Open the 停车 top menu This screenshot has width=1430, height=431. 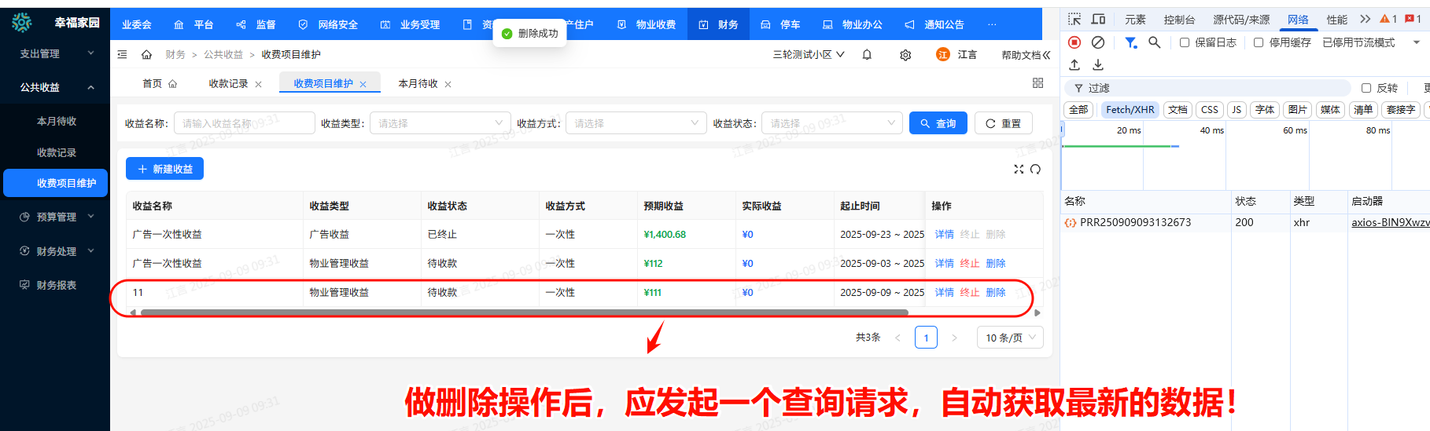(x=781, y=24)
